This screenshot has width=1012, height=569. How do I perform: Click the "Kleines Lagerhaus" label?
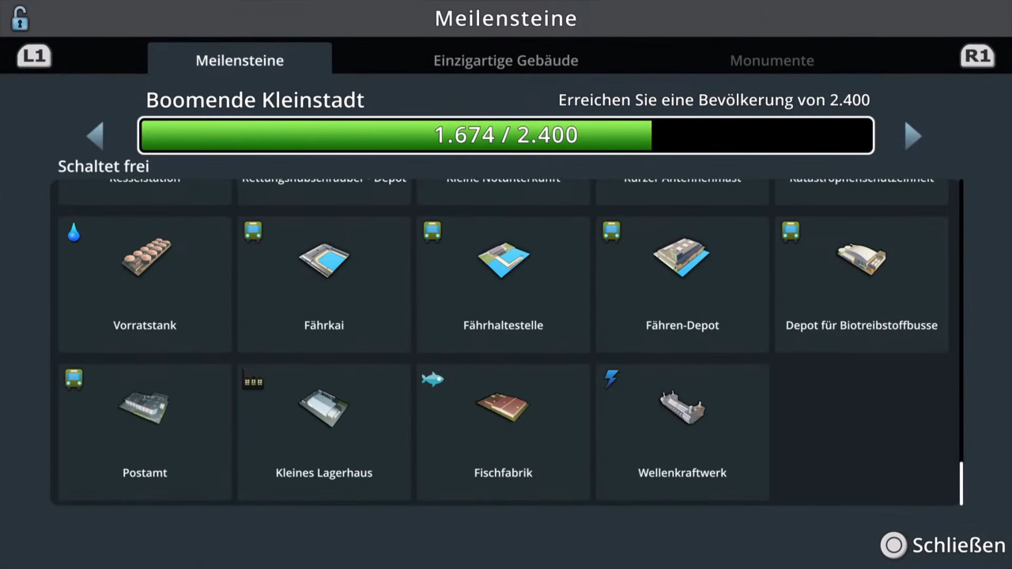click(x=324, y=473)
